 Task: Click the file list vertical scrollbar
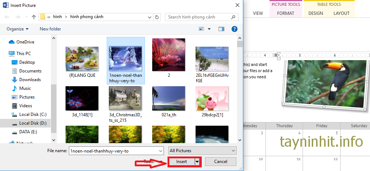click(x=239, y=91)
